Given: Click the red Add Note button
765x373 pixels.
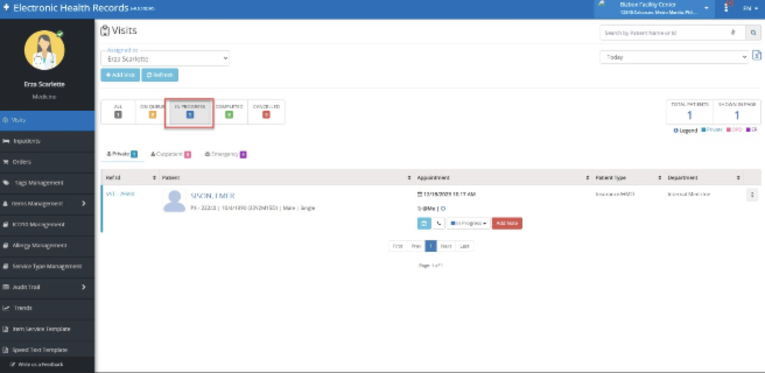Looking at the screenshot, I should tap(507, 223).
